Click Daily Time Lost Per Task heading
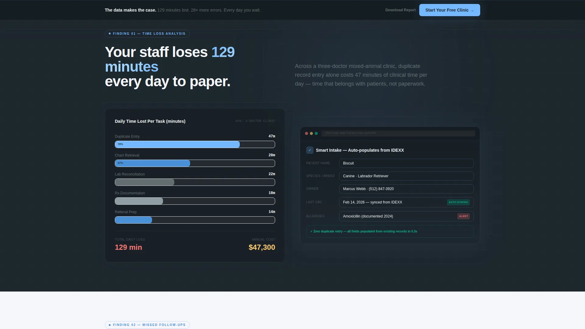This screenshot has height=329, width=585. [150, 121]
